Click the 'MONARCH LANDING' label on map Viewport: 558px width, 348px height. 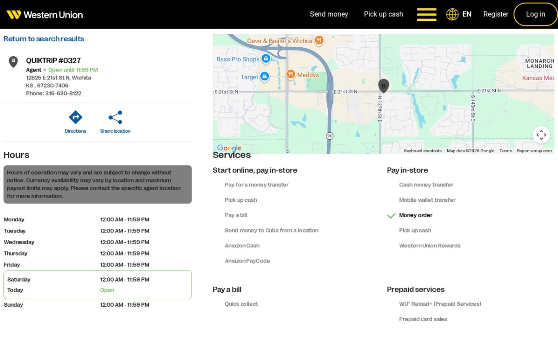click(x=539, y=64)
